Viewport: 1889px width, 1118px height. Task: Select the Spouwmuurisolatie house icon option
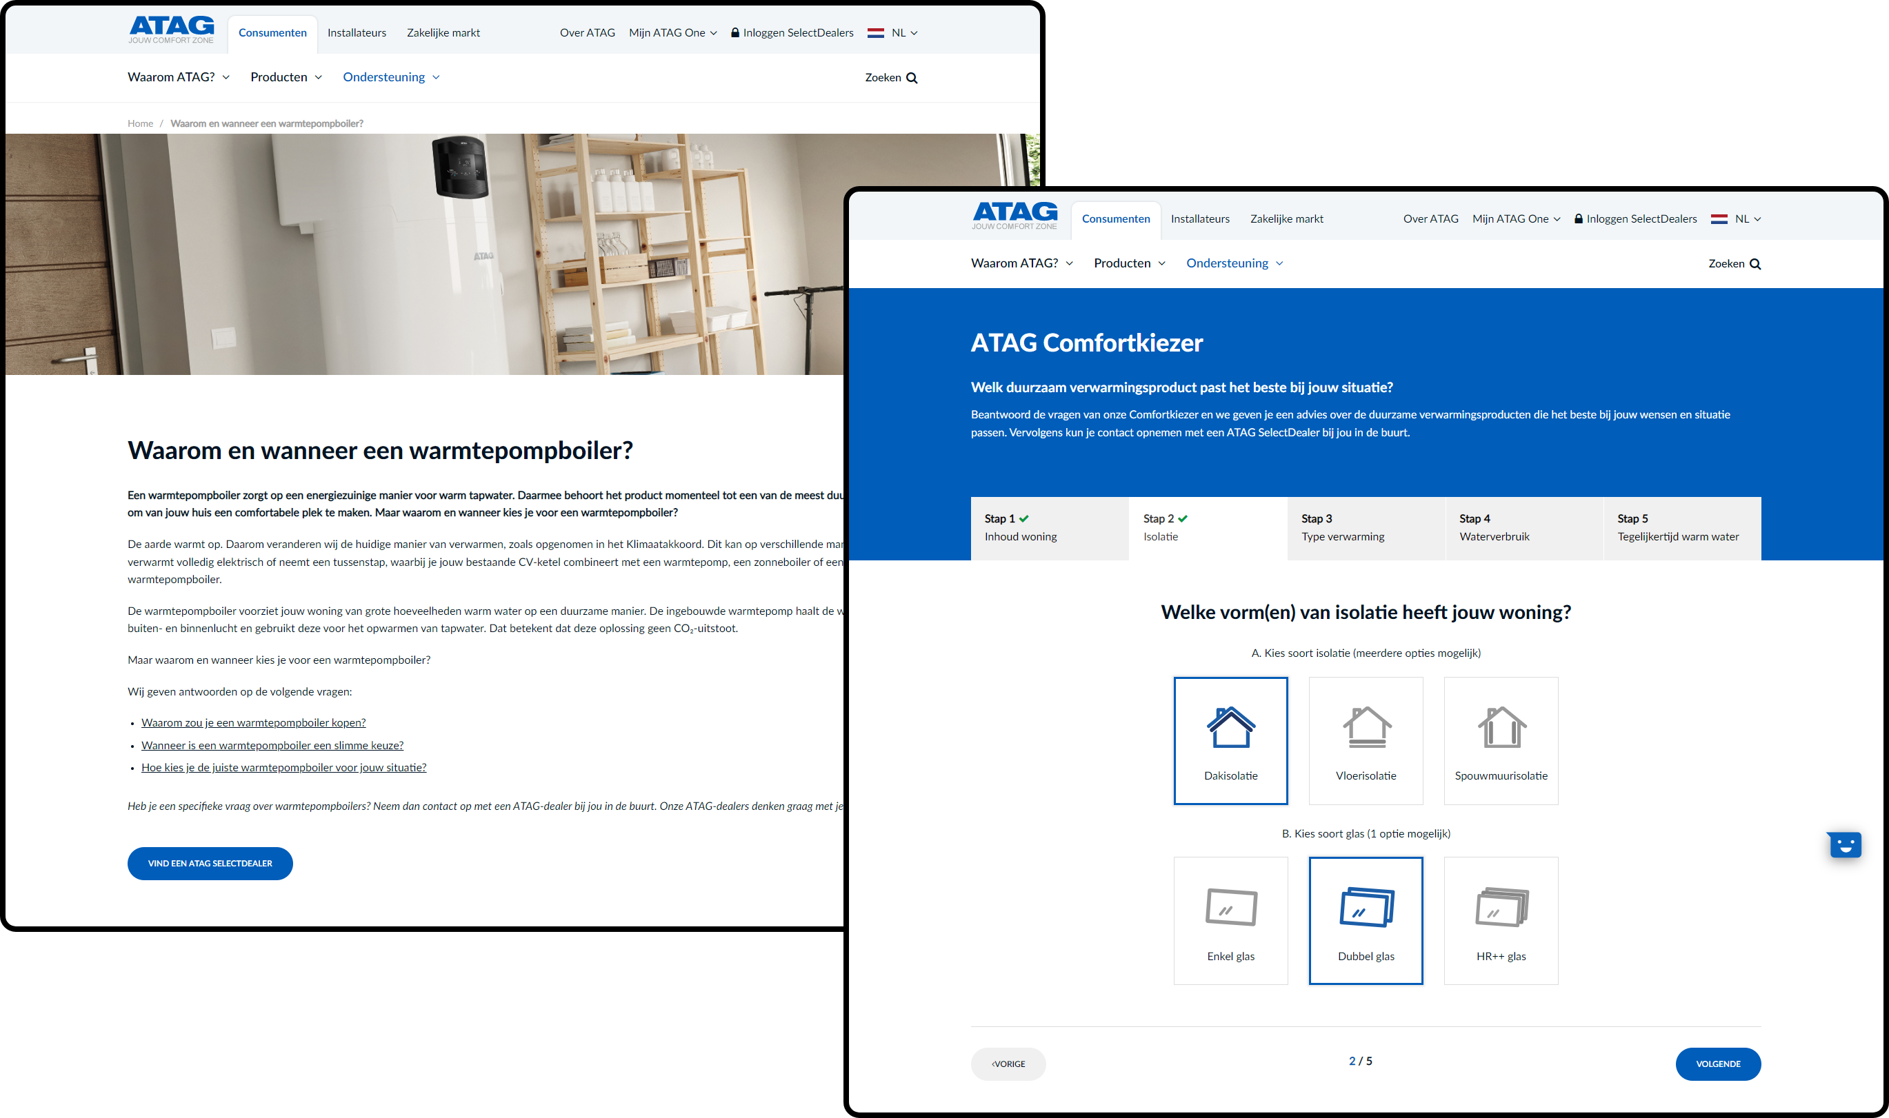(1500, 740)
